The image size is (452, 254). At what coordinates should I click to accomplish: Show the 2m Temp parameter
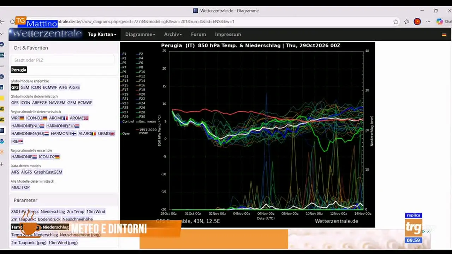point(76,212)
